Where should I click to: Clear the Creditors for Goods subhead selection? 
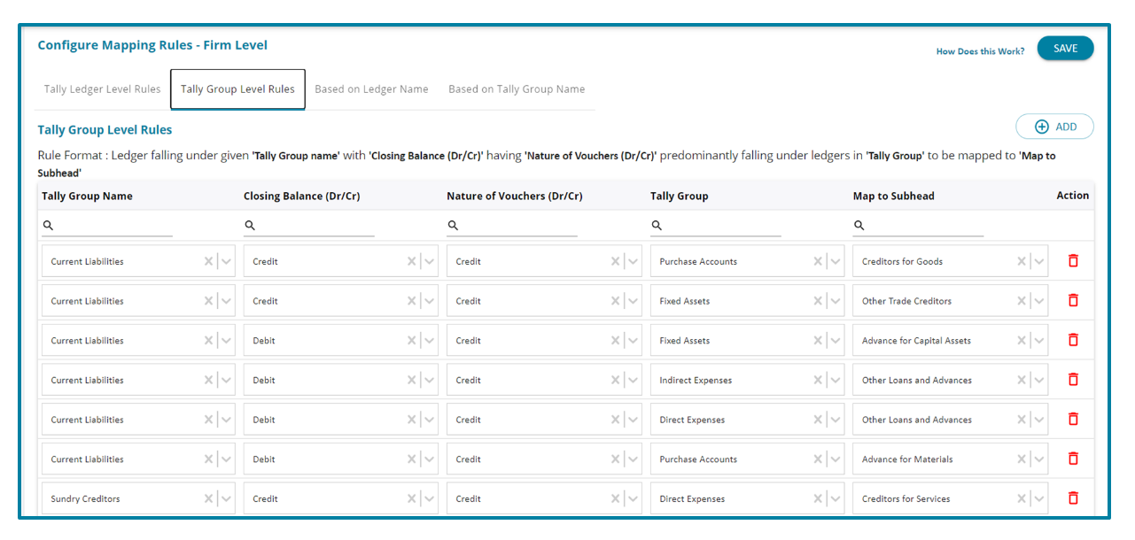[x=1021, y=261]
